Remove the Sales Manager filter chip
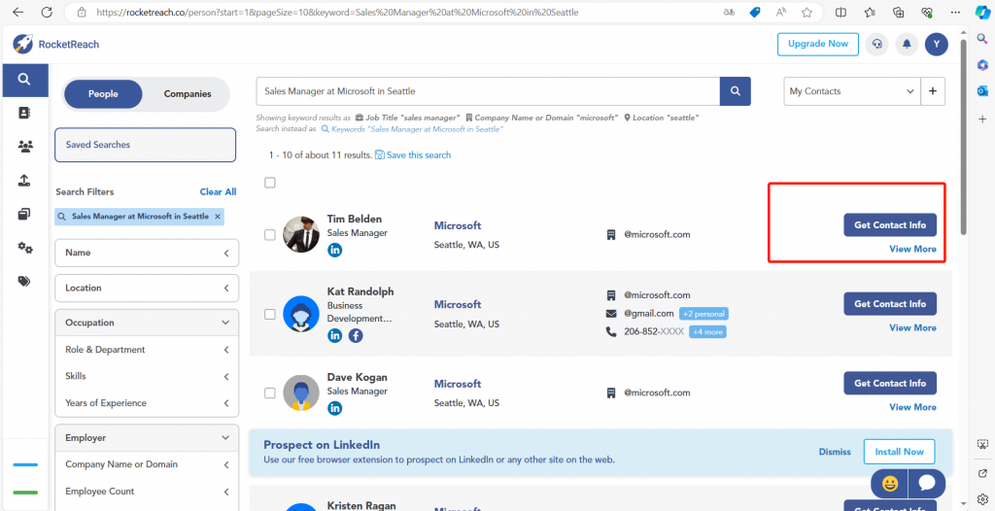The height and width of the screenshot is (511, 995). [x=218, y=217]
